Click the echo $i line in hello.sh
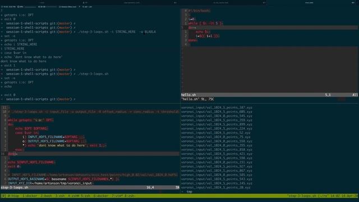The width and height of the screenshot is (359, 202). [x=202, y=32]
